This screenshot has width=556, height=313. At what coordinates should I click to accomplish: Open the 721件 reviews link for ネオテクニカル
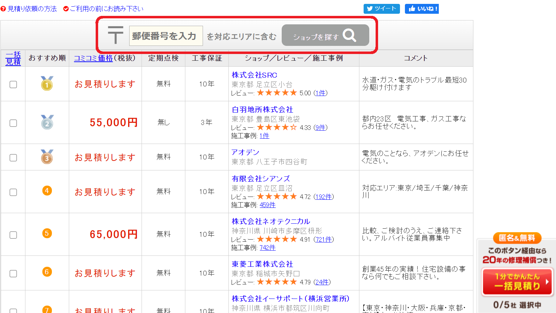pyautogui.click(x=324, y=240)
